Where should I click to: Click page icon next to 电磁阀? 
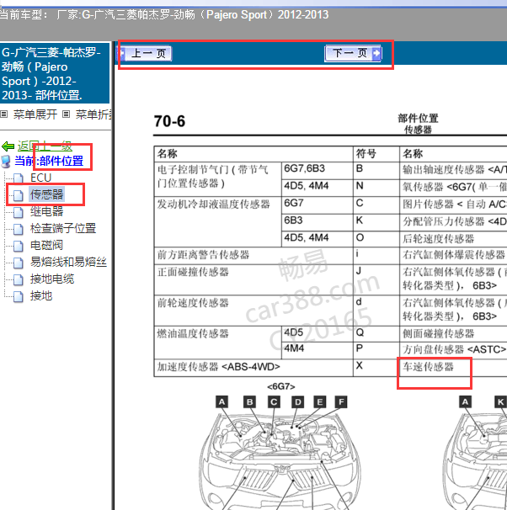(19, 246)
